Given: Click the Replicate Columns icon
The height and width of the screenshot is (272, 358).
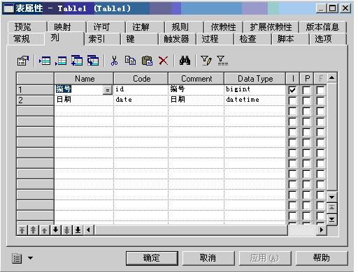Looking at the screenshot, I should 93,61.
